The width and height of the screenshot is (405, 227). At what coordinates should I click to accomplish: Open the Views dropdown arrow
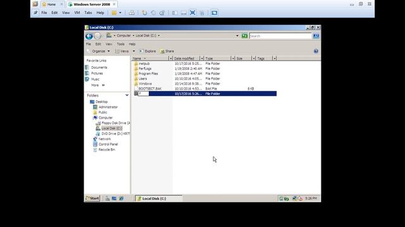[134, 51]
